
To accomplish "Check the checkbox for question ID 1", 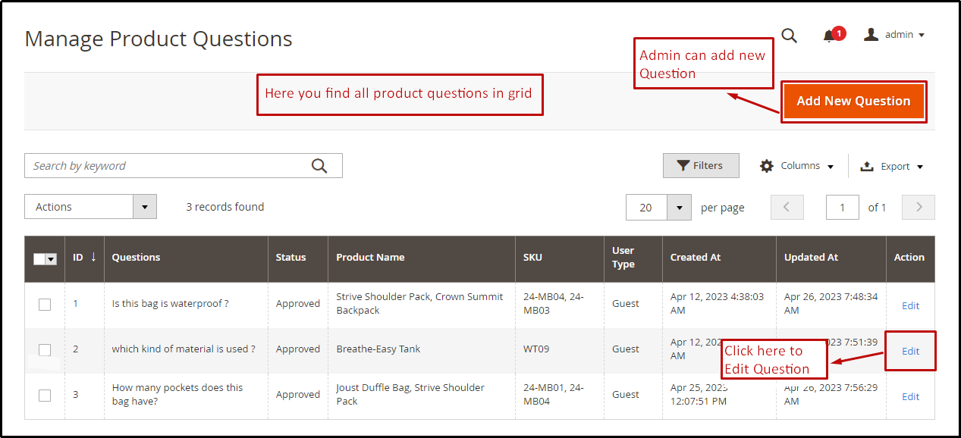I will pos(44,304).
